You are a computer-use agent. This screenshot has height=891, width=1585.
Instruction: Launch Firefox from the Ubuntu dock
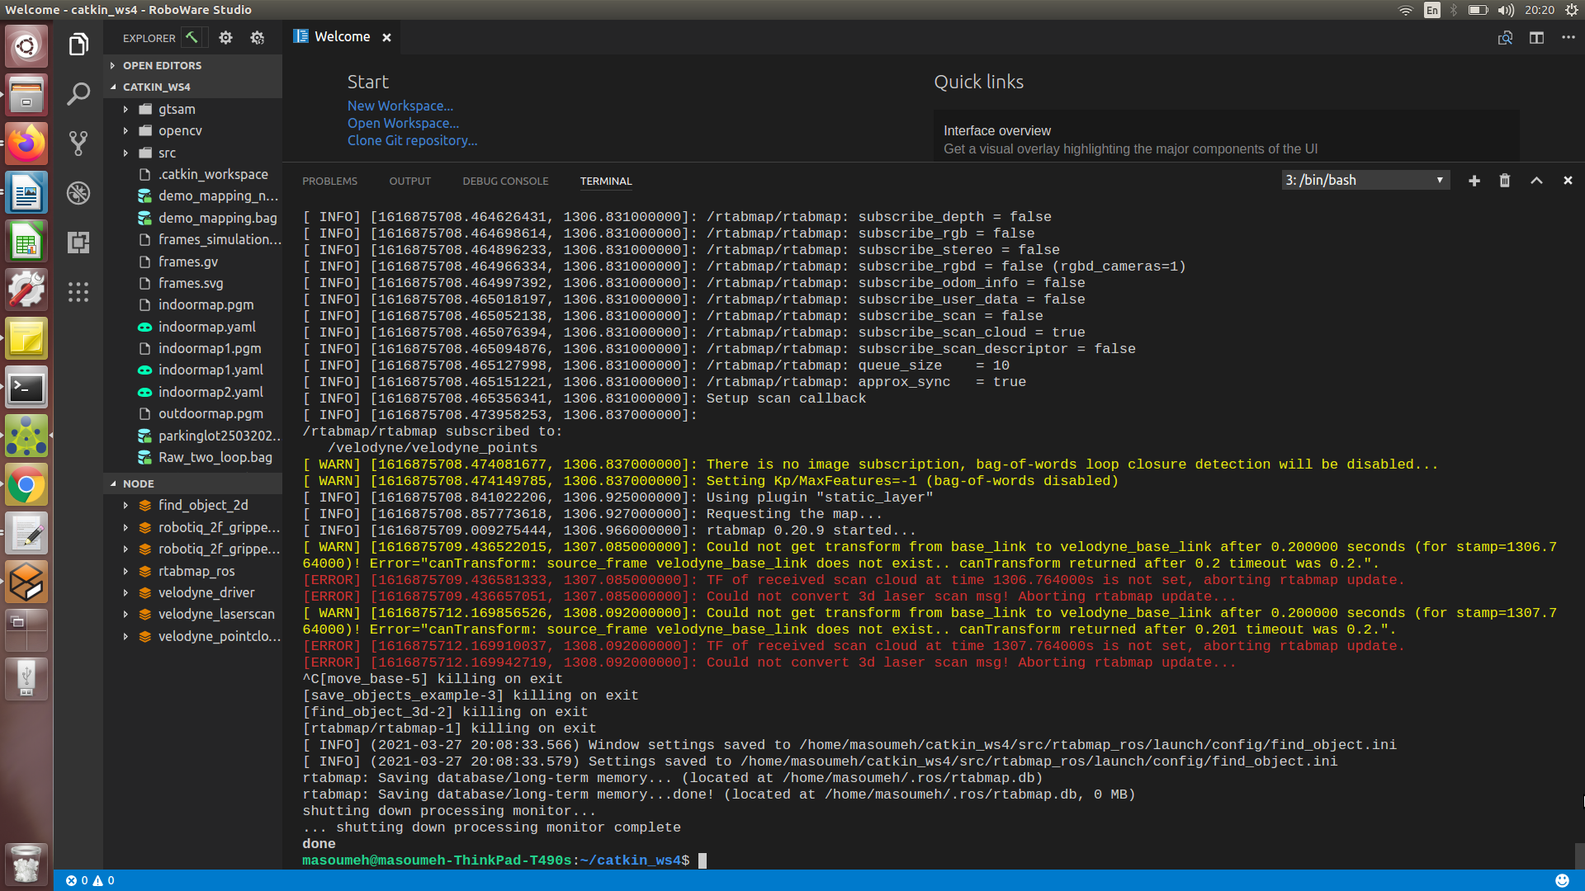pyautogui.click(x=26, y=144)
